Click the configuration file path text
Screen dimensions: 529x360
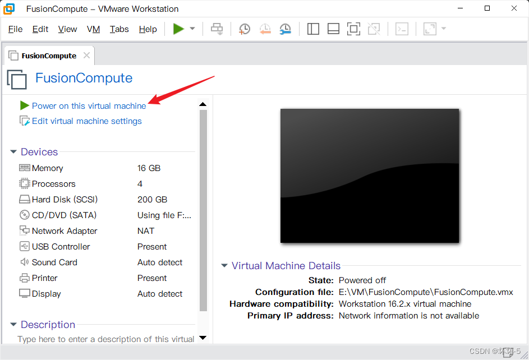(x=426, y=292)
